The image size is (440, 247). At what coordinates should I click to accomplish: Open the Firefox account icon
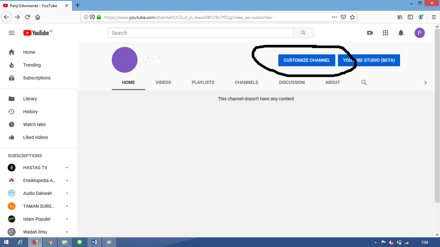pyautogui.click(x=421, y=17)
